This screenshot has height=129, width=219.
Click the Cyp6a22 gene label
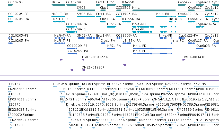(x=185, y=2)
